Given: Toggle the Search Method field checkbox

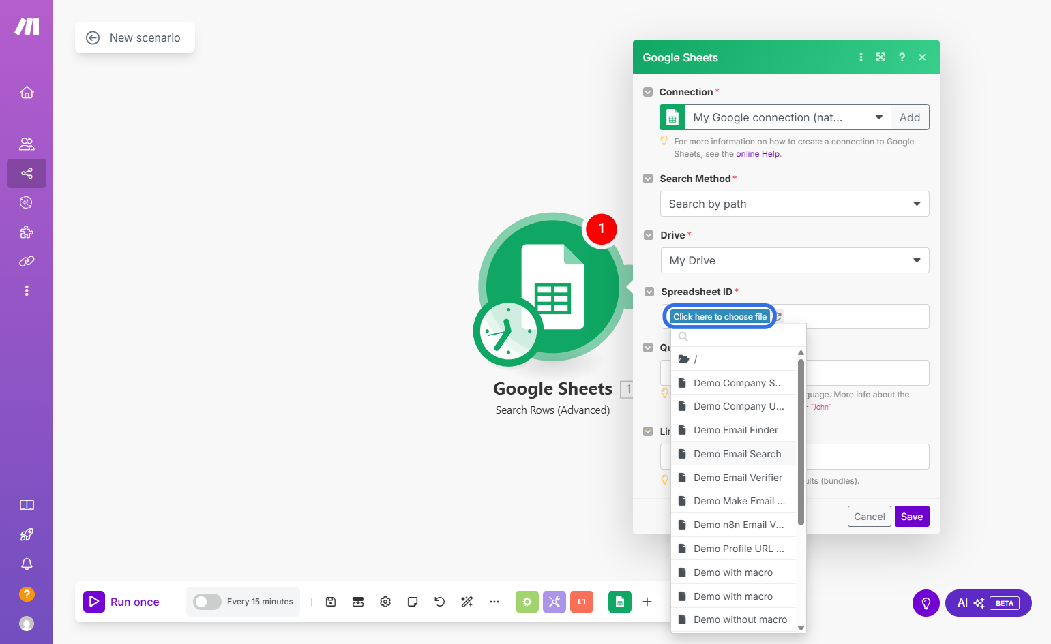Looking at the screenshot, I should click(648, 179).
